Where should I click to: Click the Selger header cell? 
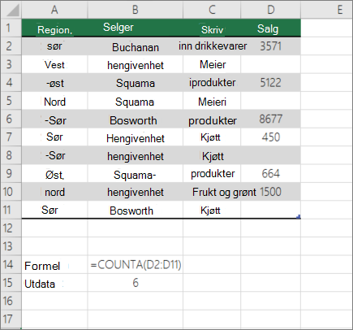pyautogui.click(x=135, y=28)
